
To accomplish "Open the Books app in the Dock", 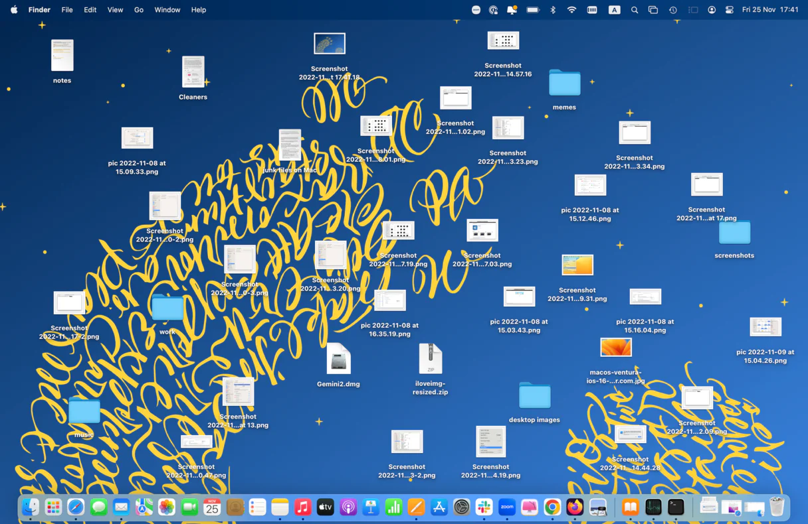I will 630,507.
